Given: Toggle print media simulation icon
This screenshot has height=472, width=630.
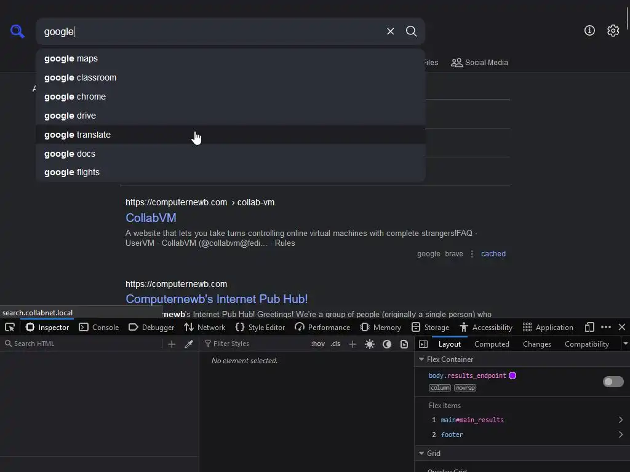Looking at the screenshot, I should click(x=404, y=344).
